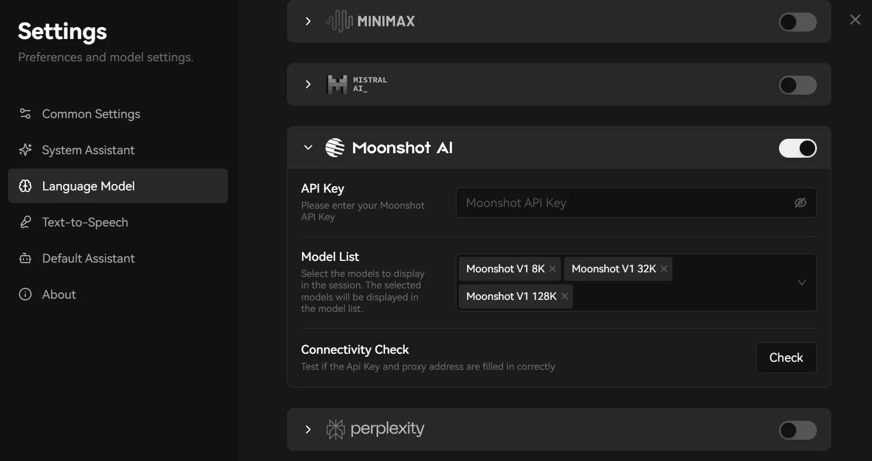Click the Language Model brain icon
The width and height of the screenshot is (872, 461).
[x=25, y=186]
